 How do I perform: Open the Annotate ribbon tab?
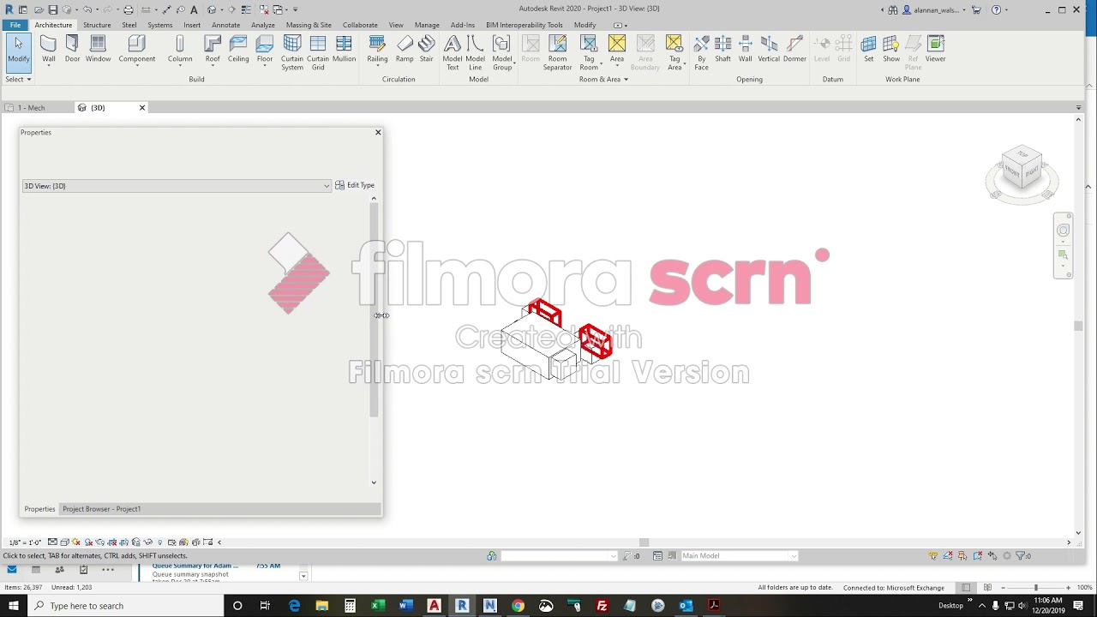click(x=226, y=25)
